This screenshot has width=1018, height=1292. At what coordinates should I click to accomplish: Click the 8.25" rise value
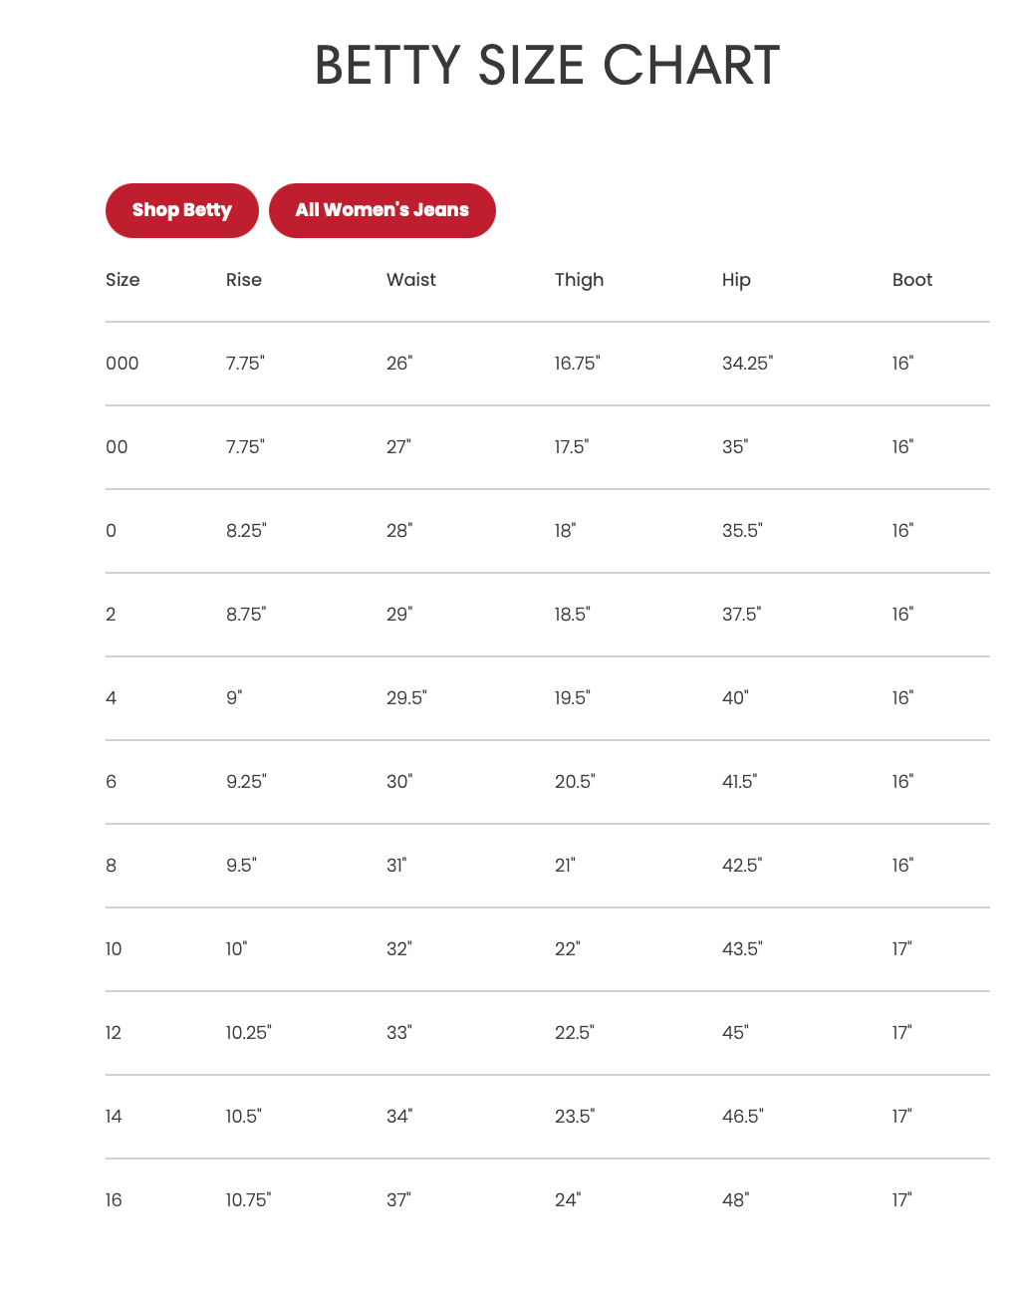[246, 531]
